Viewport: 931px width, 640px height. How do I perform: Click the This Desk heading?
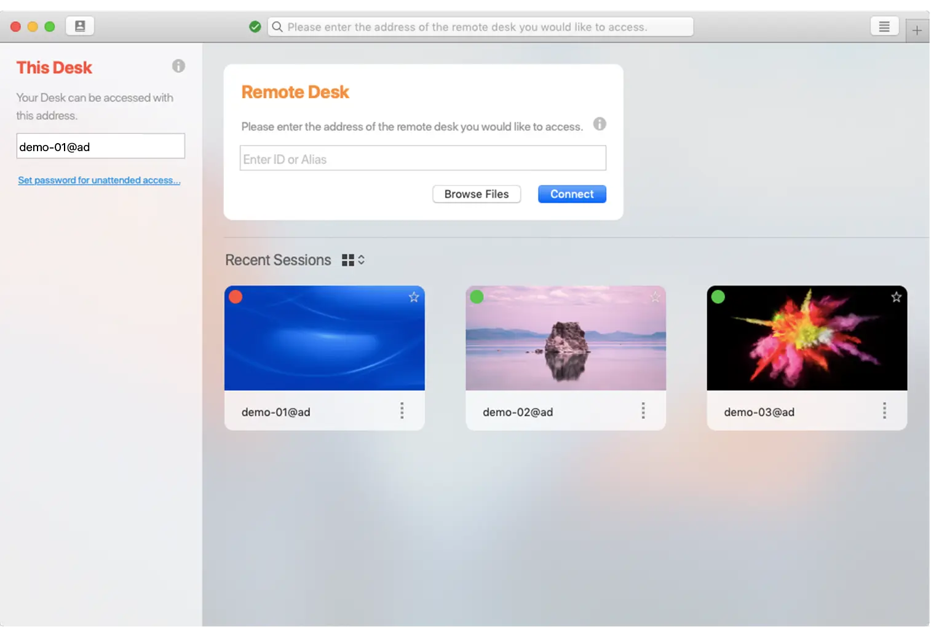[54, 68]
